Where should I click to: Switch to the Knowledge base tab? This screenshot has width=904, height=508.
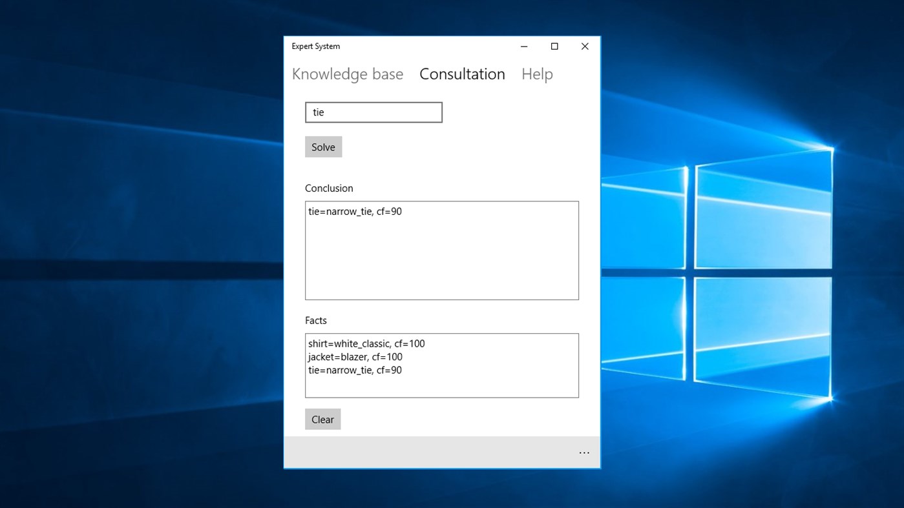(x=347, y=74)
